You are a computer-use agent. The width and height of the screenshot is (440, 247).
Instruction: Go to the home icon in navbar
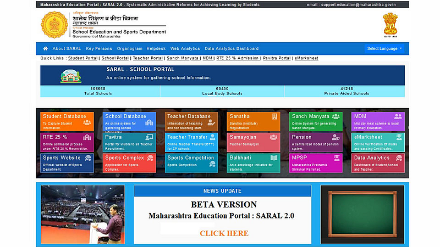[46, 48]
